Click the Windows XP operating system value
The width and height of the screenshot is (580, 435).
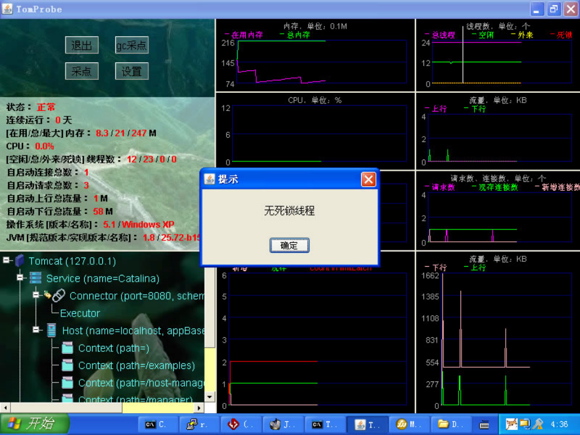click(x=148, y=224)
